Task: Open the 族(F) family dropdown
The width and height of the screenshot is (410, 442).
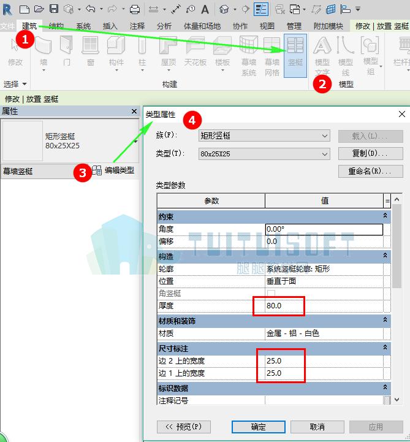Action: pos(264,136)
